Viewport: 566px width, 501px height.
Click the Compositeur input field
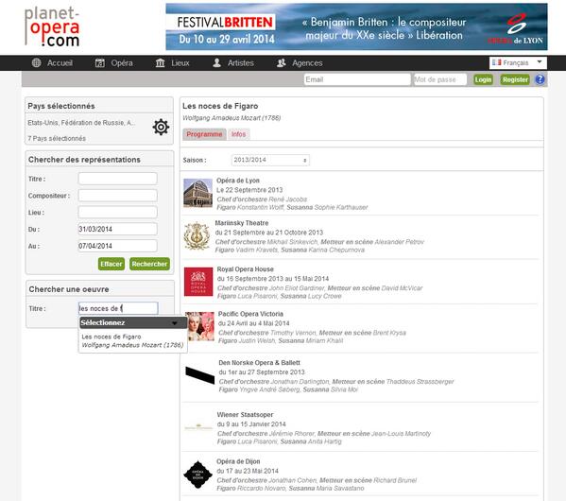(118, 196)
